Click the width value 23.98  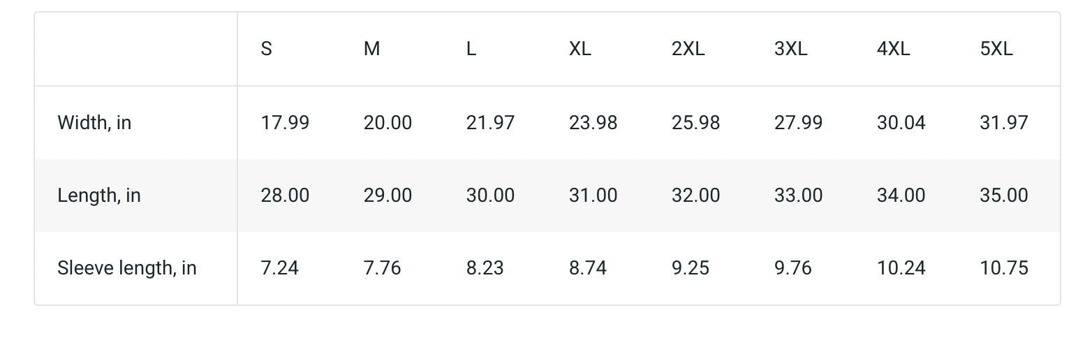593,123
